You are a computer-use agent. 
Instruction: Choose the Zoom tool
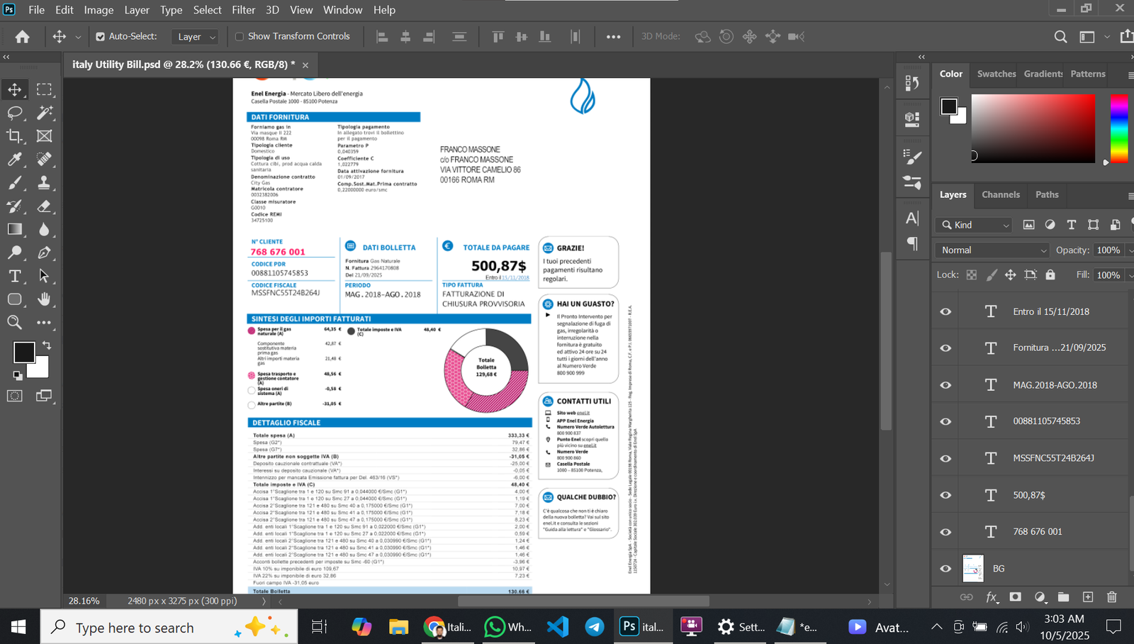coord(15,323)
